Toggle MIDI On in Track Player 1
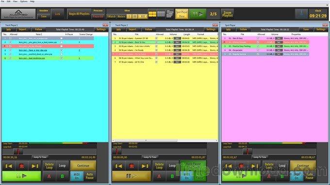The width and height of the screenshot is (330, 185). tap(77, 176)
